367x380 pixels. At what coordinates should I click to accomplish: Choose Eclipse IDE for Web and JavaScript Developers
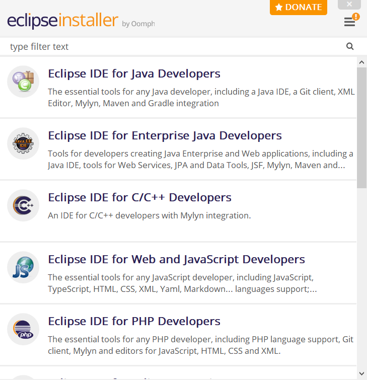pyautogui.click(x=177, y=259)
